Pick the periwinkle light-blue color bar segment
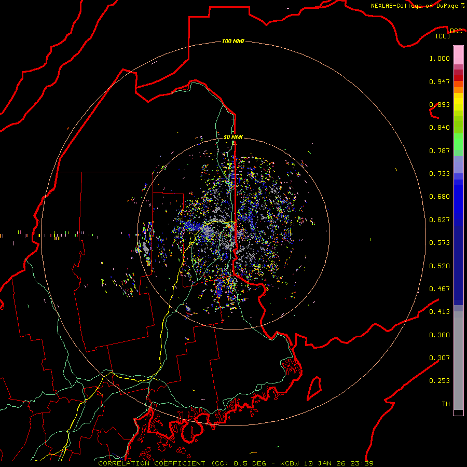Viewport: 467px width, 467px height. tap(458, 164)
